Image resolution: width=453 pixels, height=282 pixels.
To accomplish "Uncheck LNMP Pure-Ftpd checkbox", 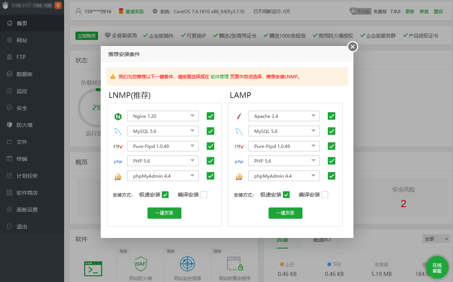I will click(210, 146).
